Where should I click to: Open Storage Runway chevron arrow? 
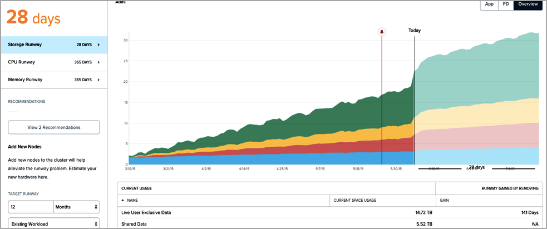[98, 44]
